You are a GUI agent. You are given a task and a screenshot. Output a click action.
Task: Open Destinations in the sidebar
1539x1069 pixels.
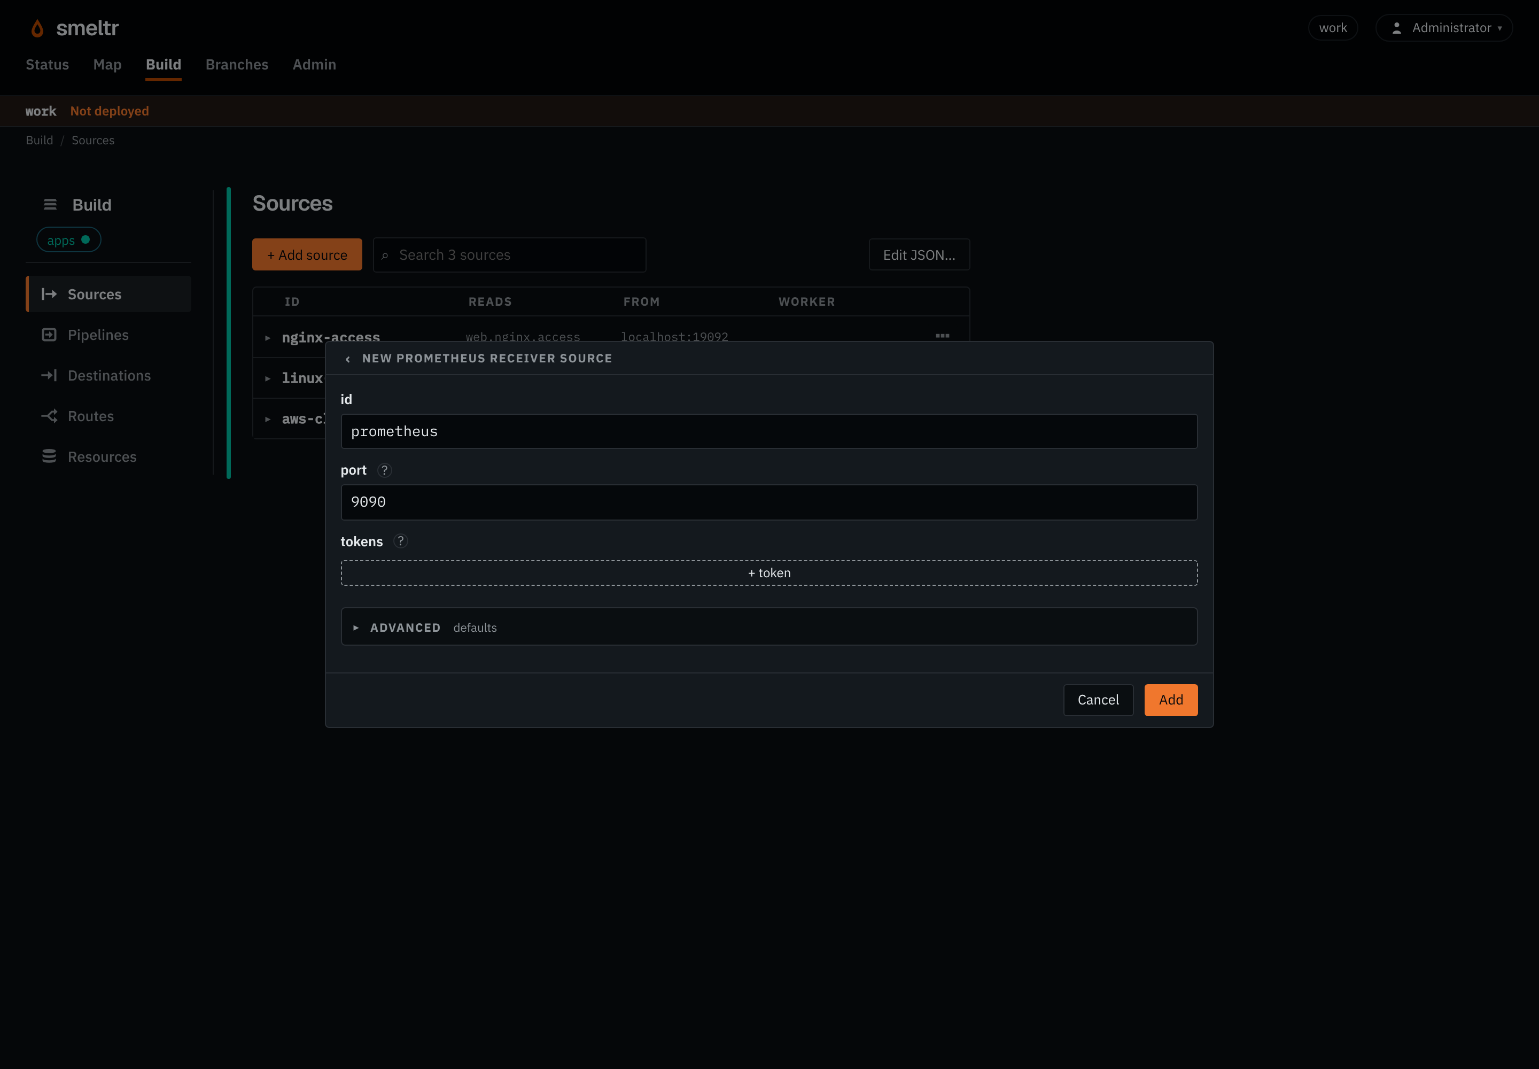coord(108,375)
